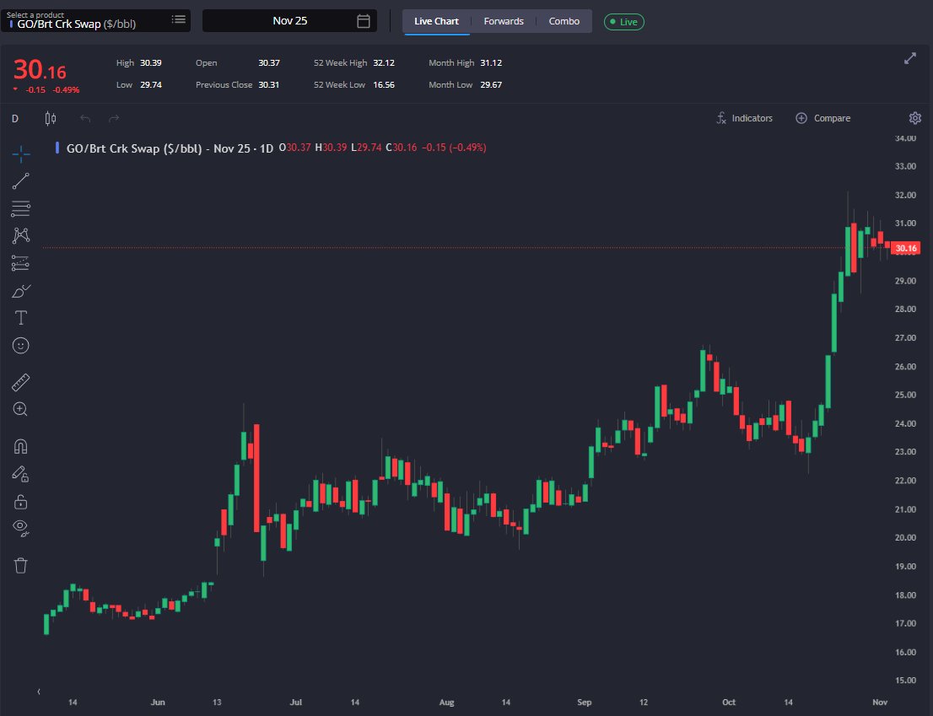Select the Text annotation tool
This screenshot has width=933, height=716.
tap(21, 318)
